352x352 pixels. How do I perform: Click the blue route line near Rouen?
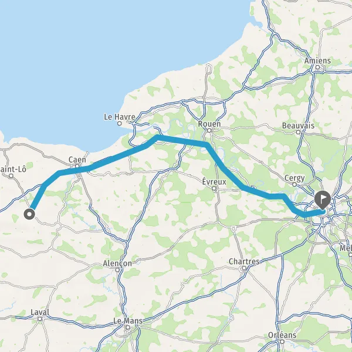tap(205, 144)
